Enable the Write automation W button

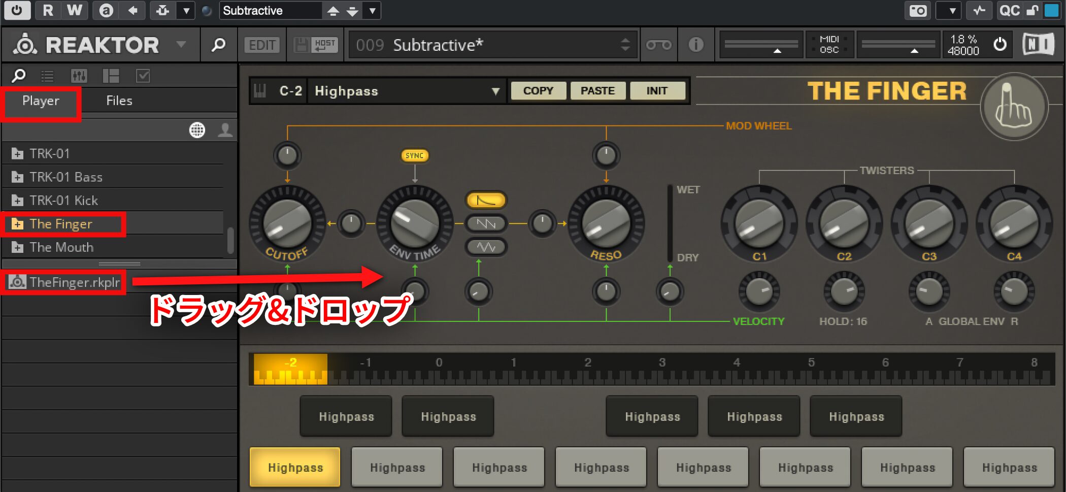point(75,10)
